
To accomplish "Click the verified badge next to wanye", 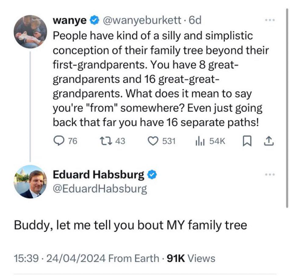I will [x=95, y=21].
